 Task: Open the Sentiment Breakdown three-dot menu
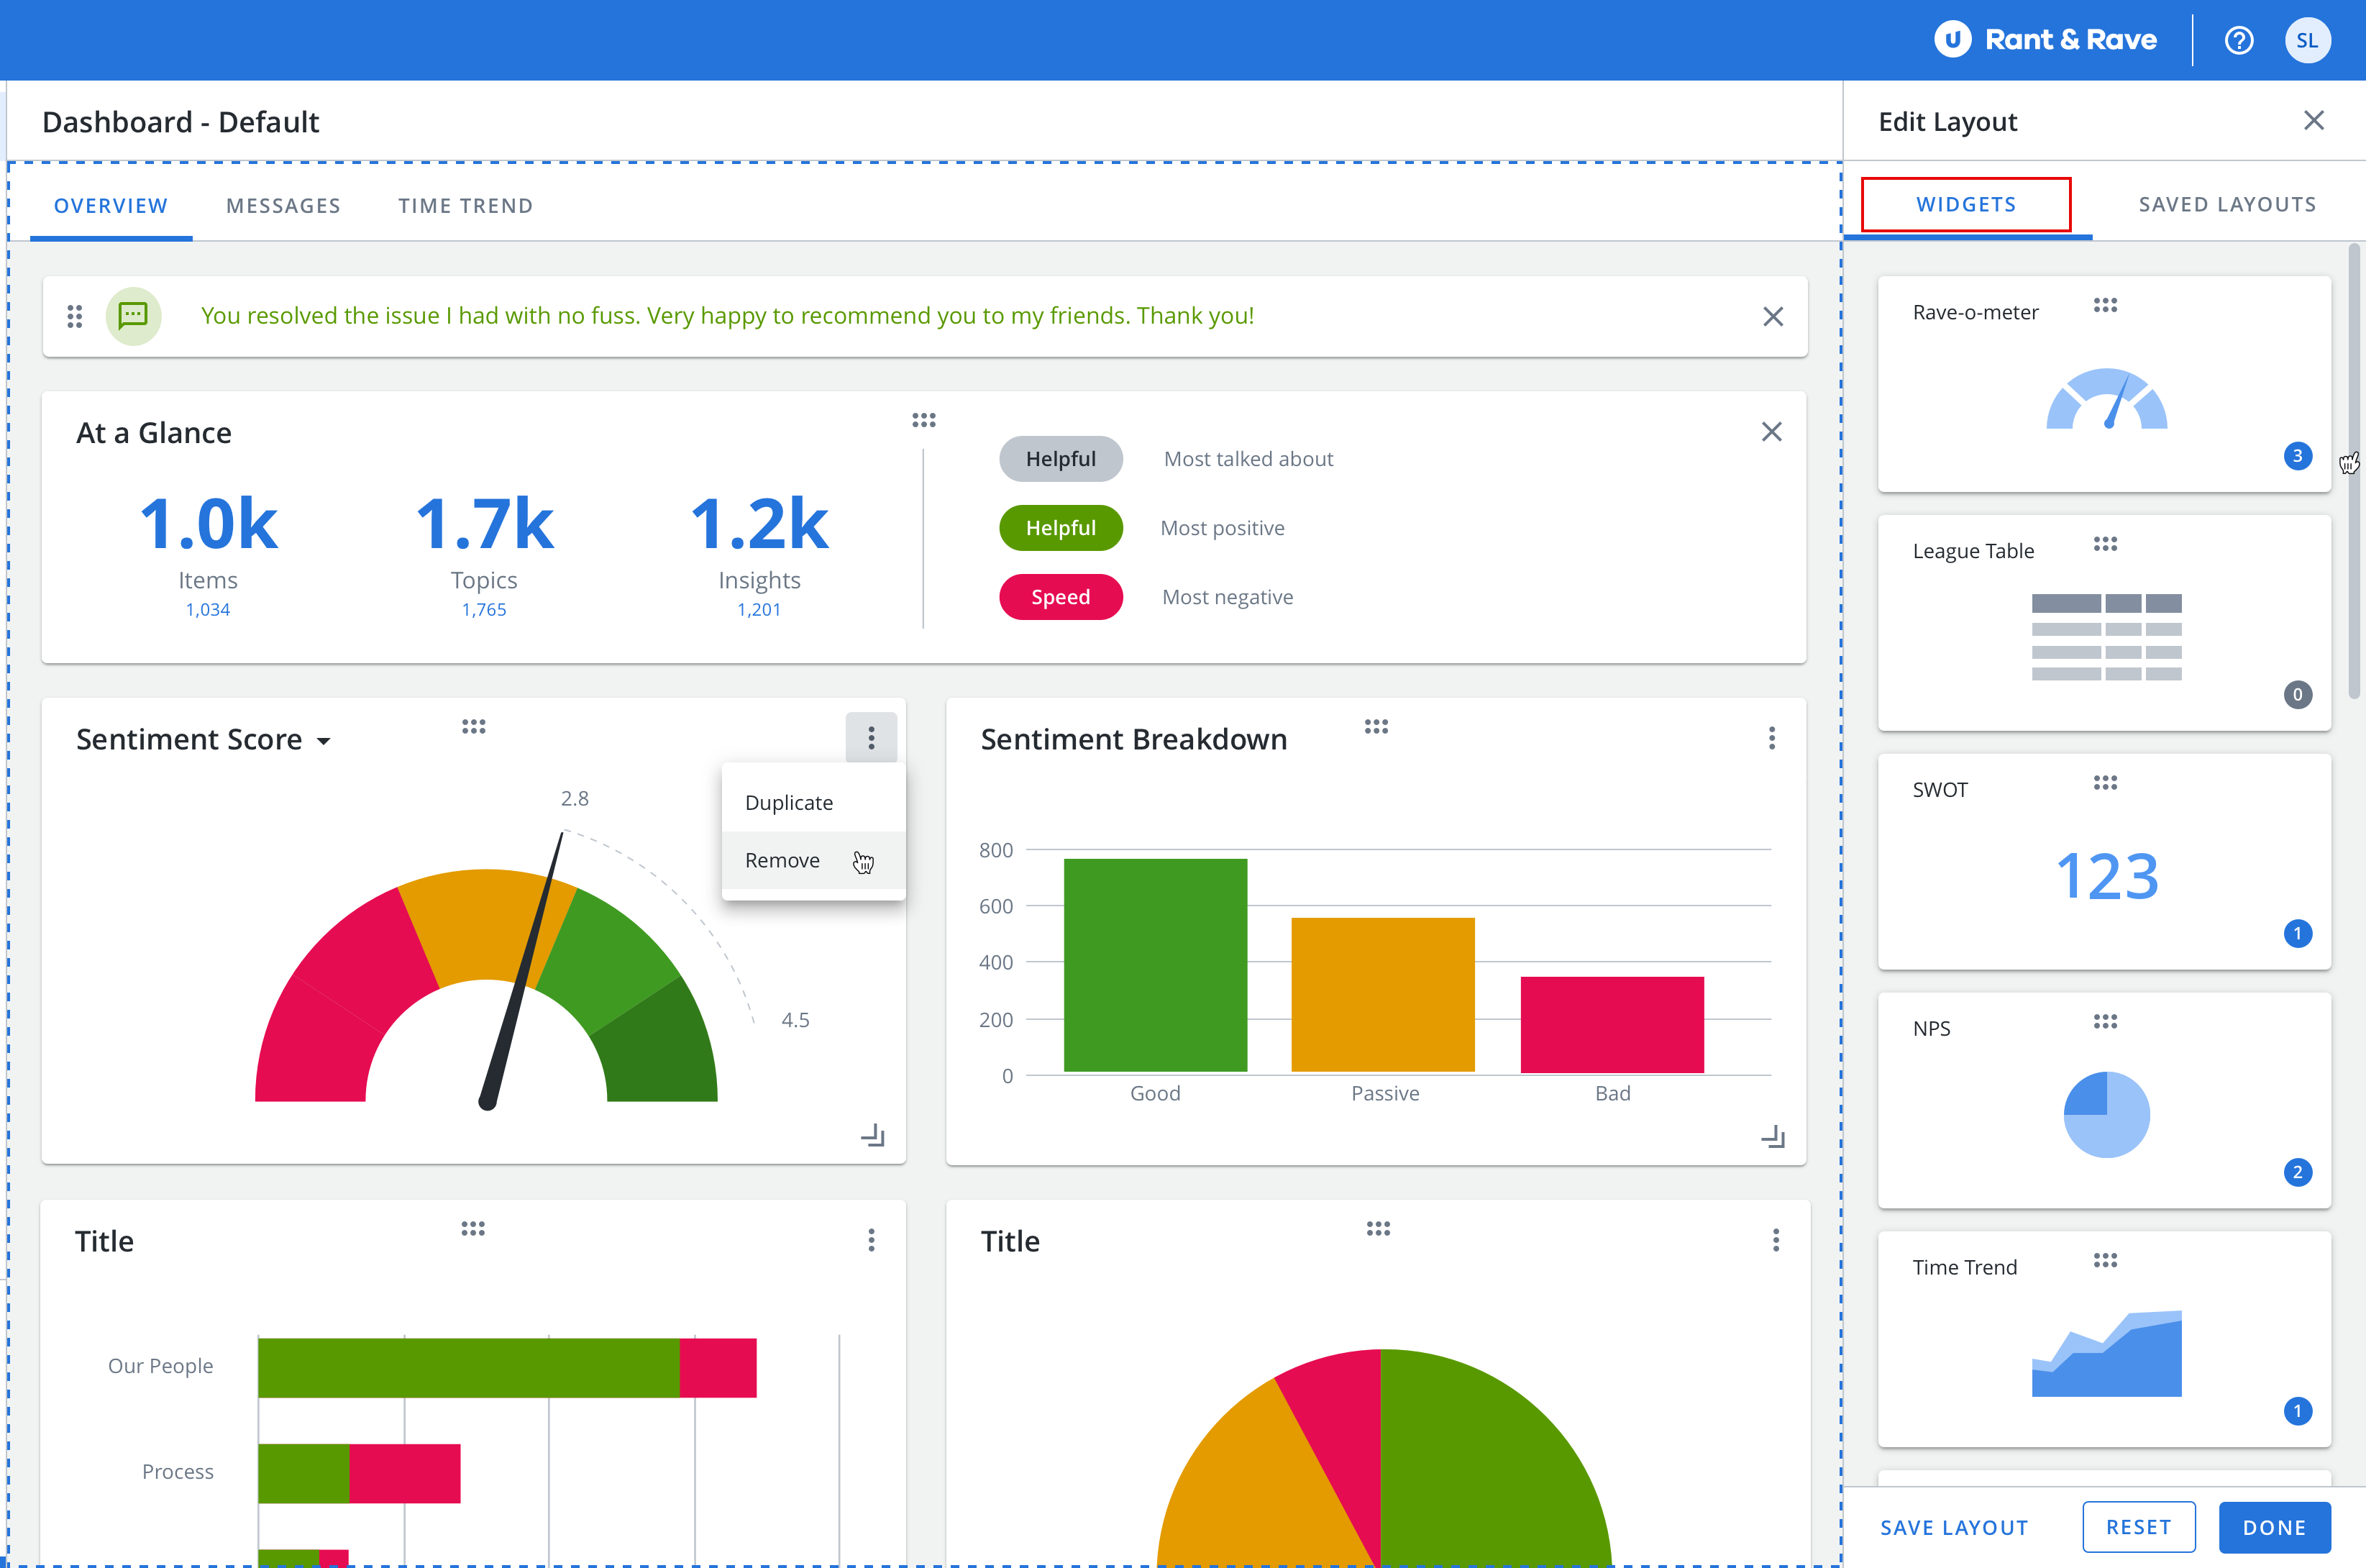[x=1771, y=738]
